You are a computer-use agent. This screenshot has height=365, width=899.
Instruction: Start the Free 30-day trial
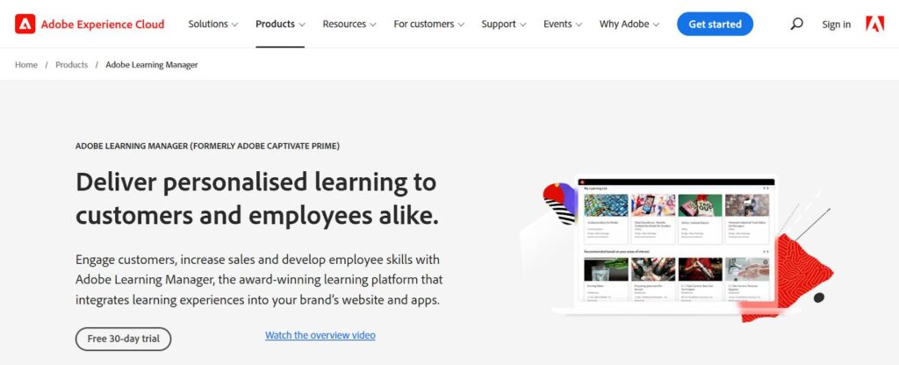pos(123,339)
